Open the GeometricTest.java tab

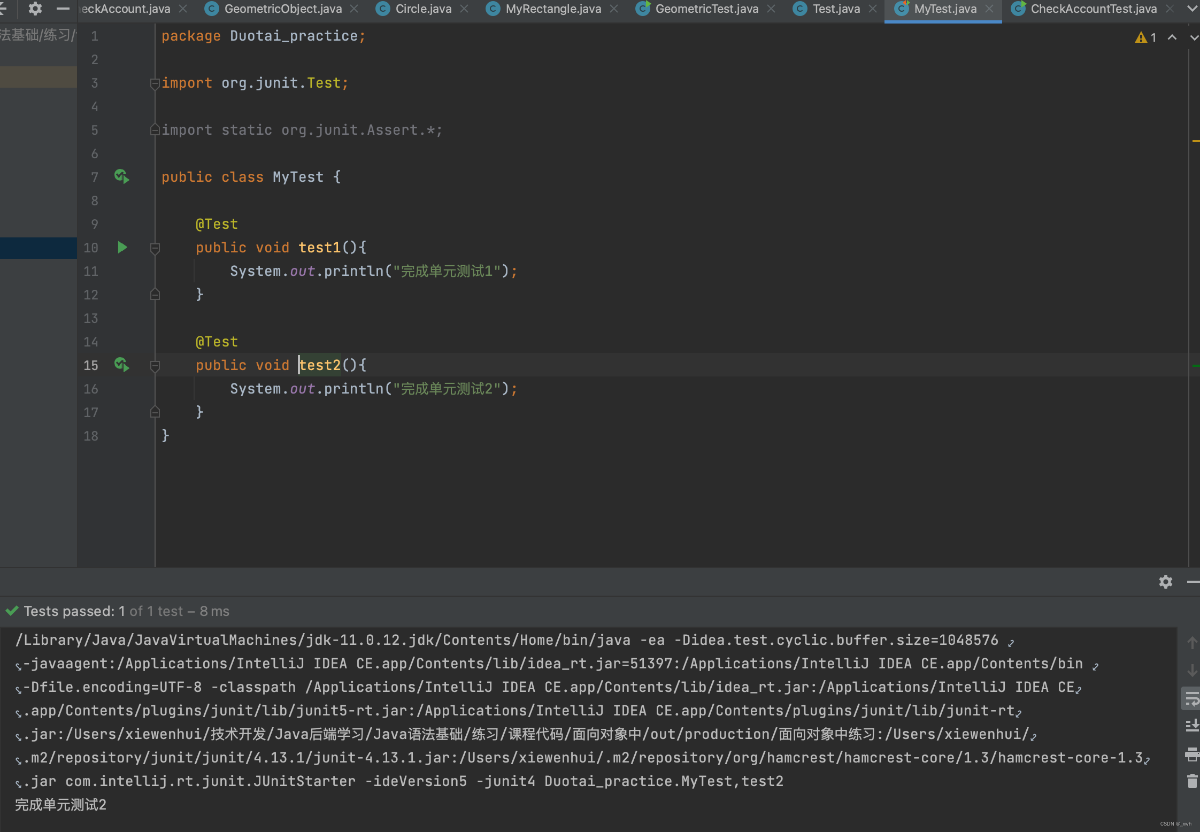point(706,9)
